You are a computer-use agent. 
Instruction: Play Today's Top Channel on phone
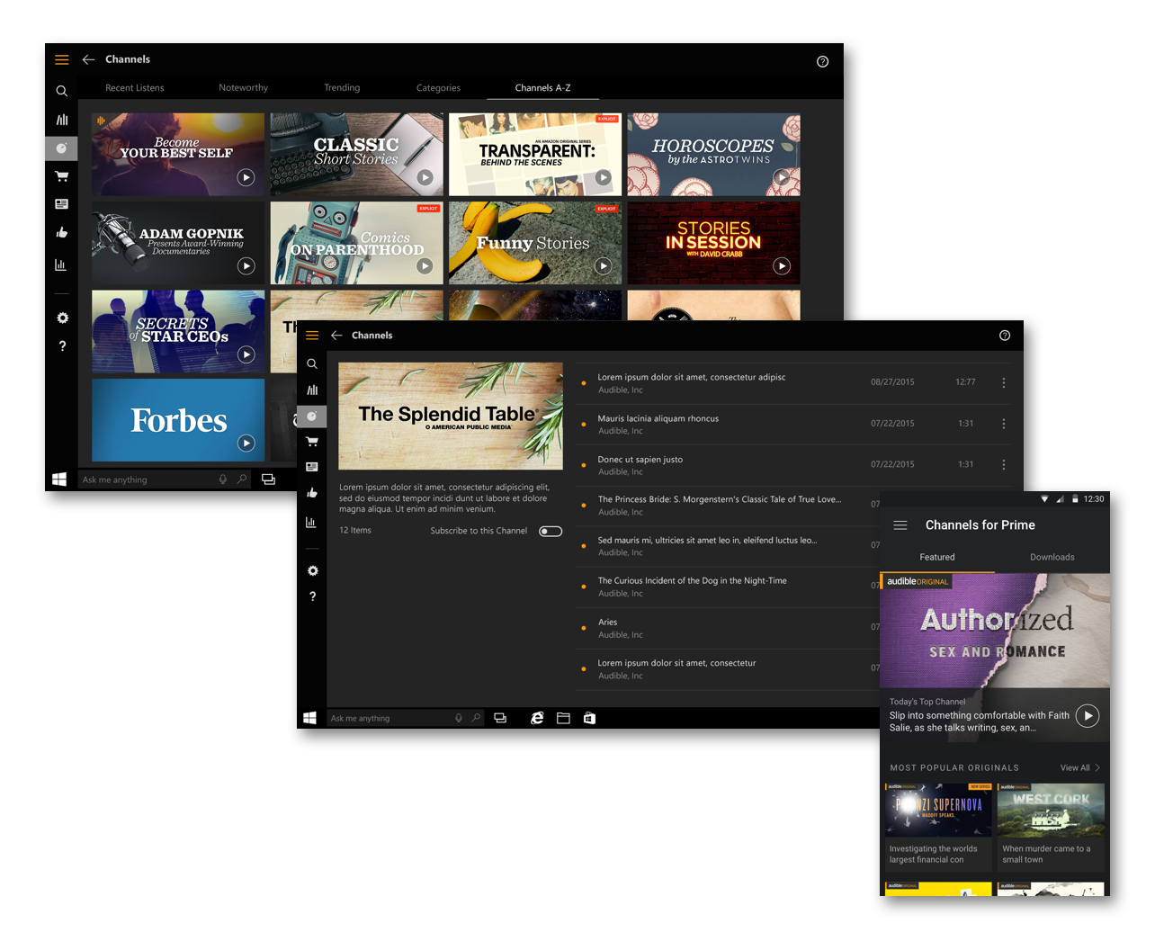[x=1088, y=716]
